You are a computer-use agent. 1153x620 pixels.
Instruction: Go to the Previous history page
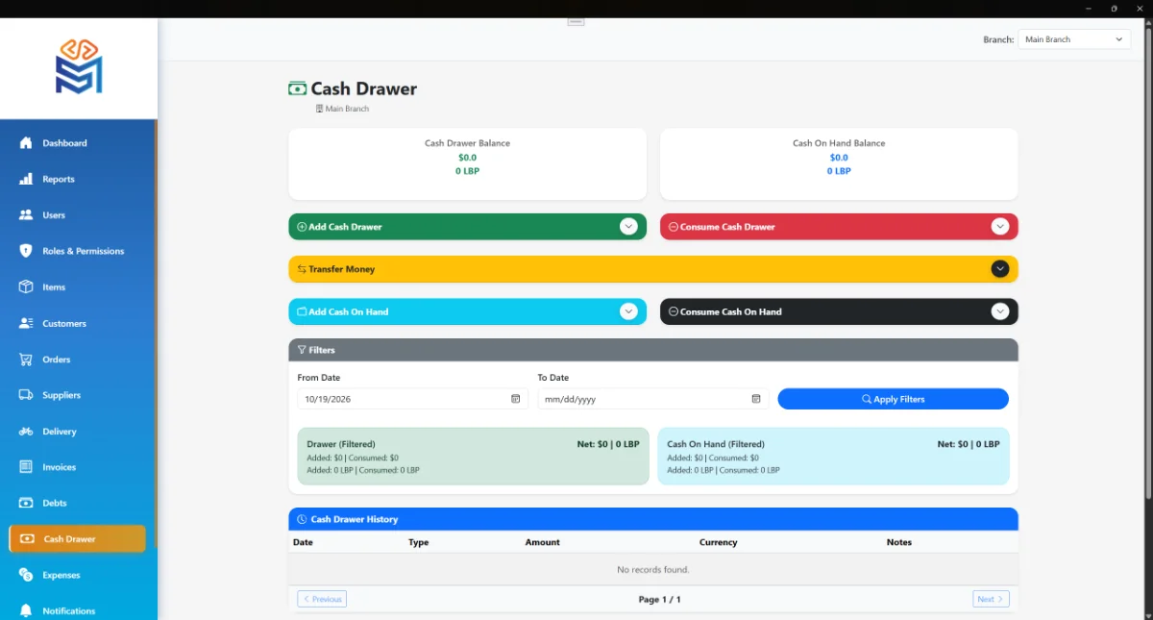coord(322,599)
